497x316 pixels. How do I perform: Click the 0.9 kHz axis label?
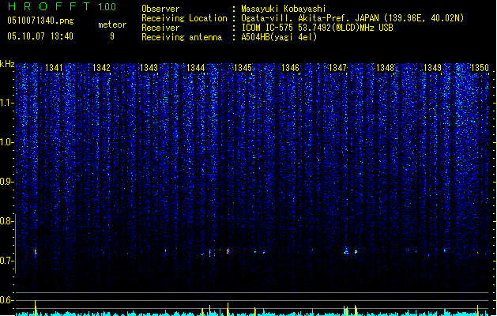[x=6, y=182]
